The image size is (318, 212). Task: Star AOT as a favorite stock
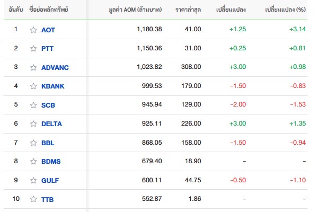pos(33,30)
